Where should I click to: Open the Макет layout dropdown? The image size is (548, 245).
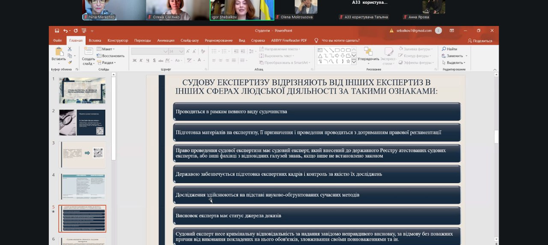pos(106,49)
